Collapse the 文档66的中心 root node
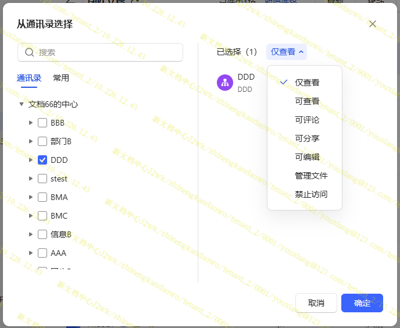 (x=22, y=104)
